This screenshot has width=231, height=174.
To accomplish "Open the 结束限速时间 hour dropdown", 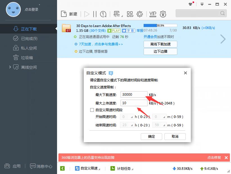I will tap(127, 125).
